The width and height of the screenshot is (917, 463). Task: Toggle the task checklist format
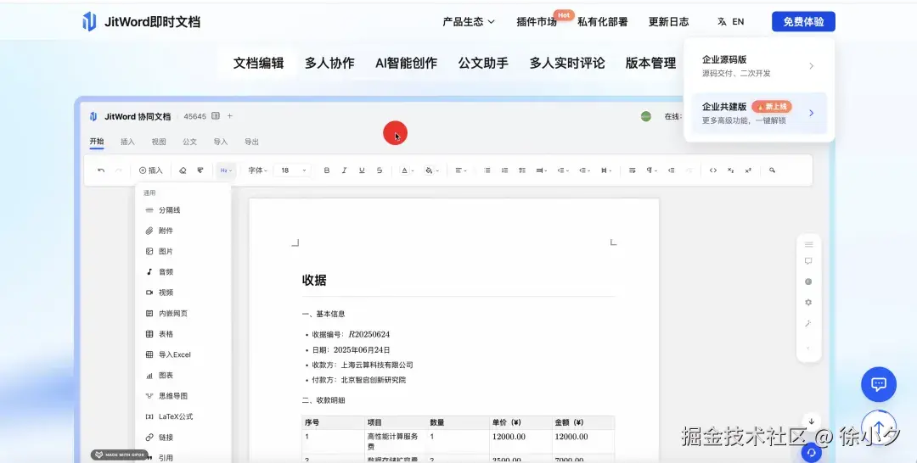(521, 170)
